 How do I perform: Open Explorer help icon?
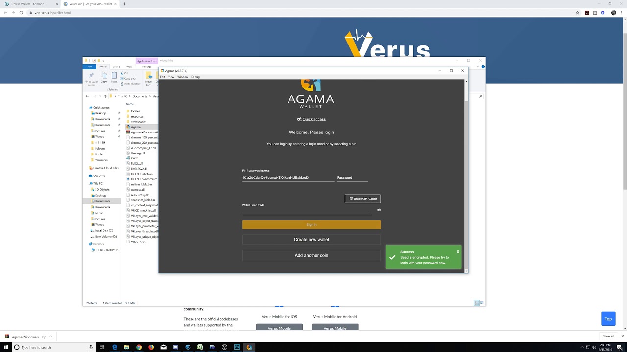point(483,66)
